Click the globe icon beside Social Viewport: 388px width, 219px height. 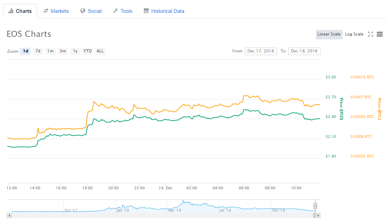click(83, 11)
